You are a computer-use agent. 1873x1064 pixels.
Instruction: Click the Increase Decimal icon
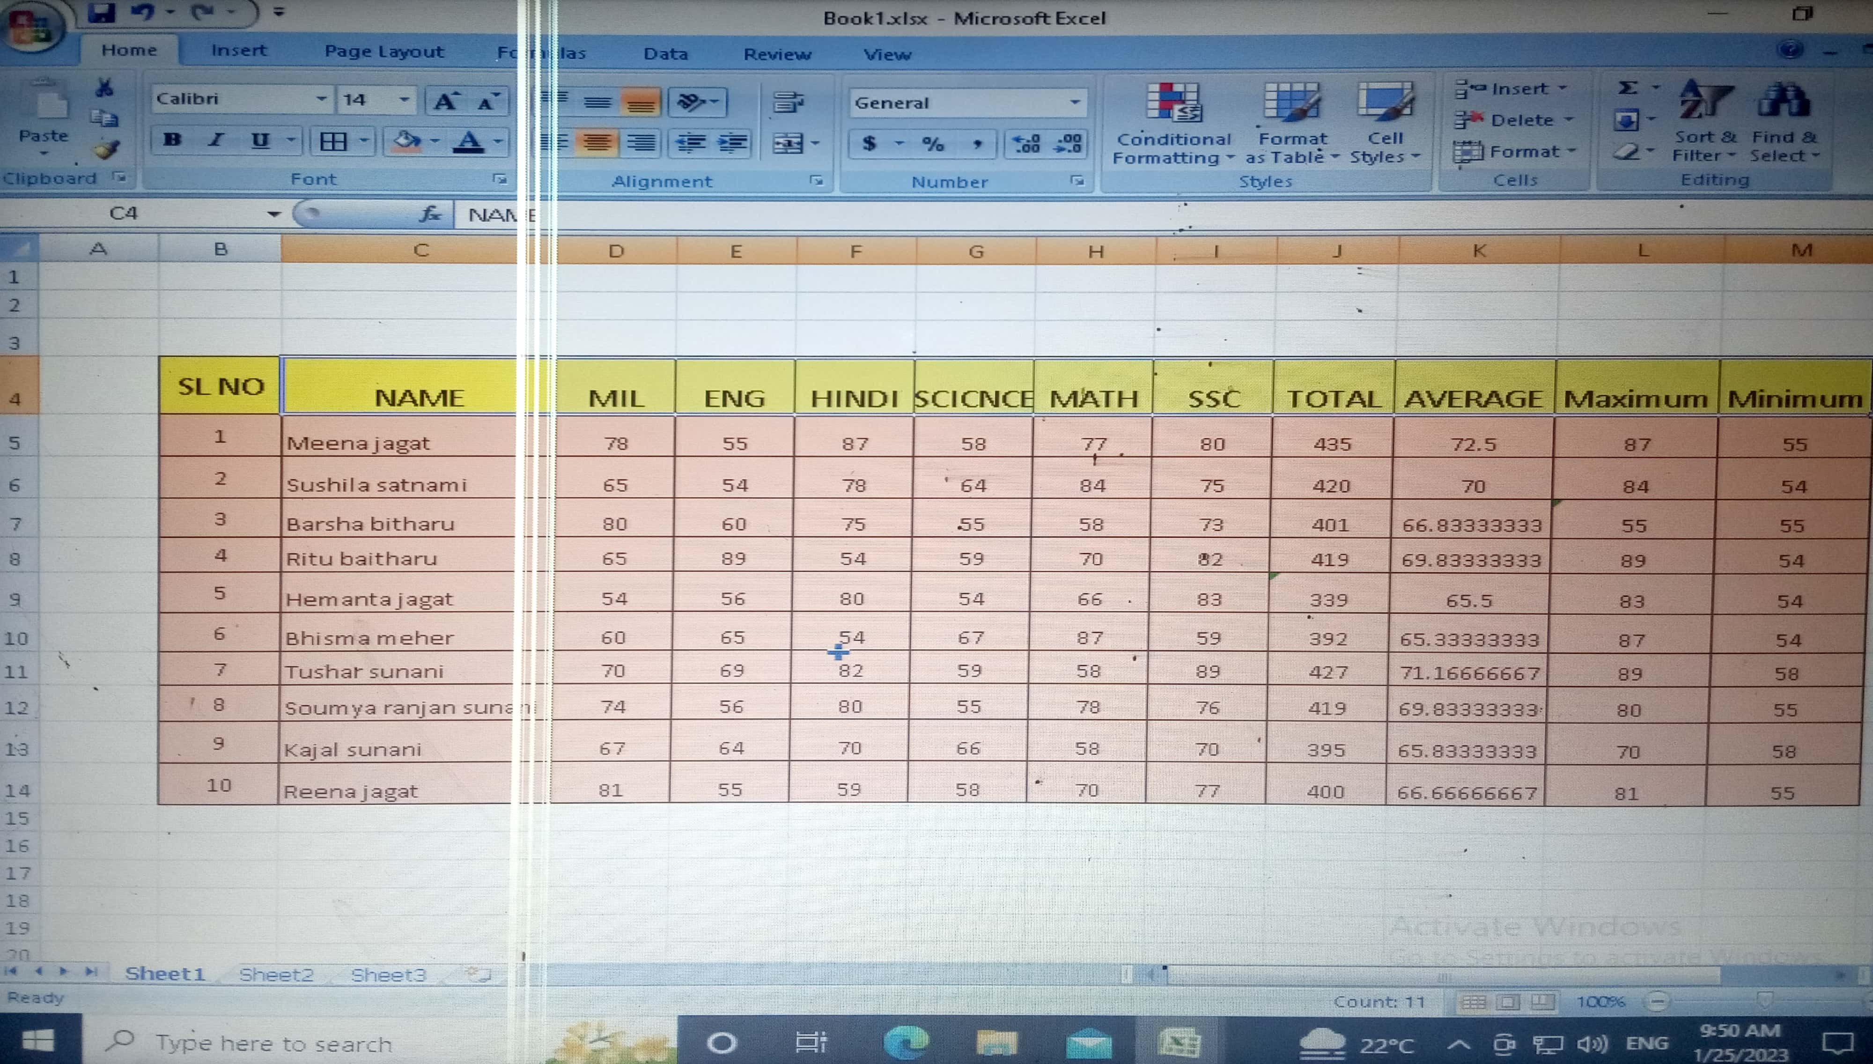click(1027, 143)
